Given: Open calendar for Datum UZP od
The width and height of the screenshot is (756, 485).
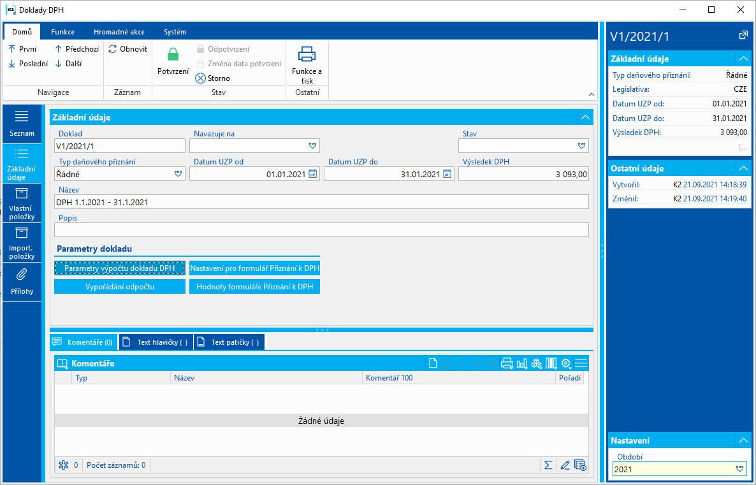Looking at the screenshot, I should point(312,174).
